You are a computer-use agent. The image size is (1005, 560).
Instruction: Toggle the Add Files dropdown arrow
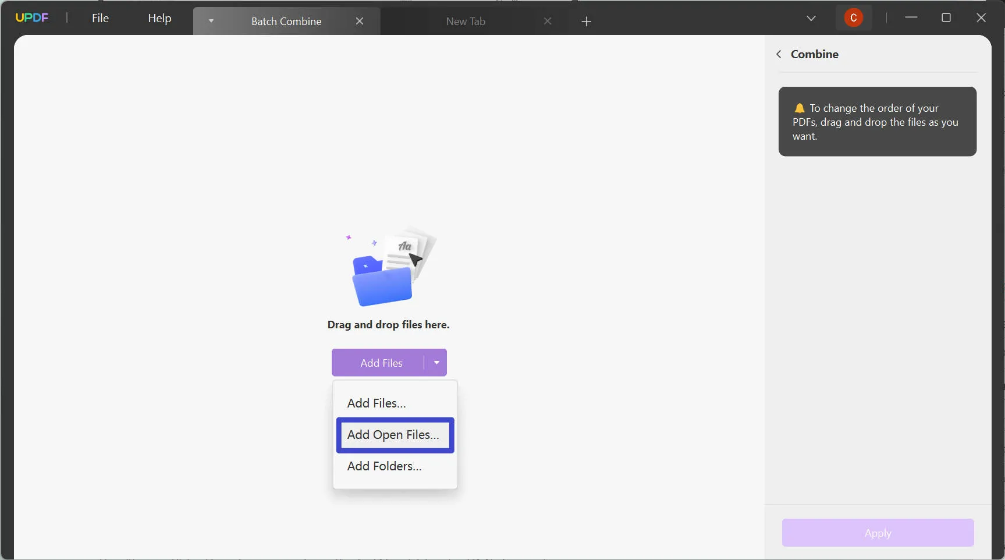[436, 363]
